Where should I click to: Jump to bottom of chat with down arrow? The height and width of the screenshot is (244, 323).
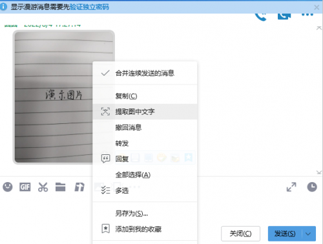pos(319,172)
